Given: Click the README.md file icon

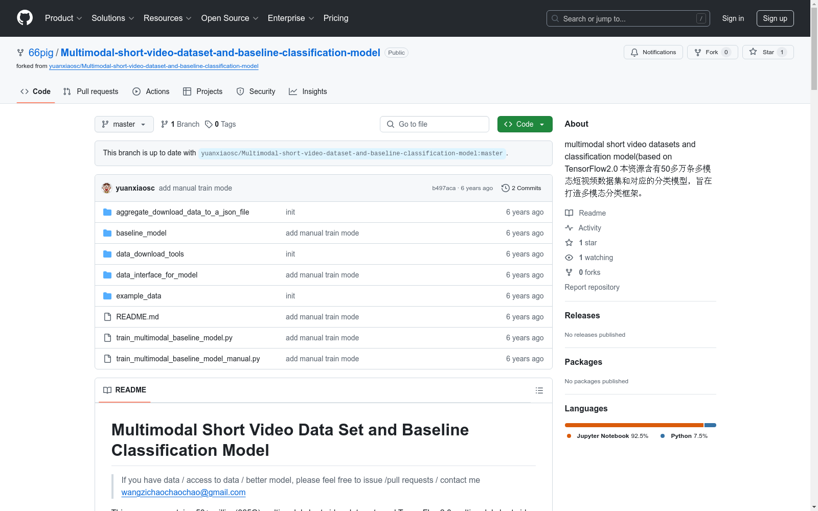Looking at the screenshot, I should point(107,317).
